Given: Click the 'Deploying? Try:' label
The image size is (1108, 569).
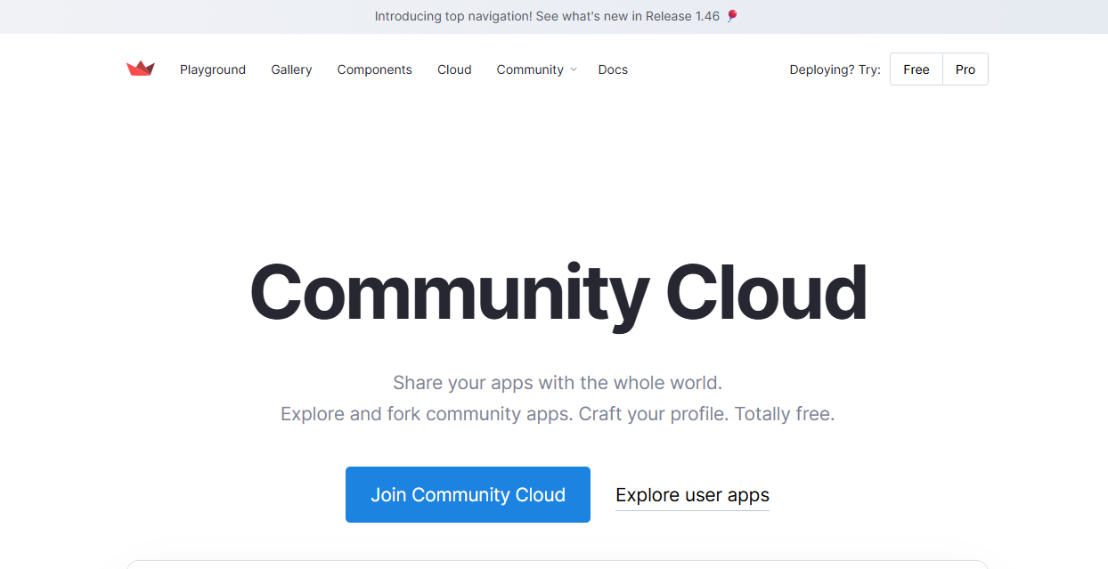Looking at the screenshot, I should click(835, 69).
